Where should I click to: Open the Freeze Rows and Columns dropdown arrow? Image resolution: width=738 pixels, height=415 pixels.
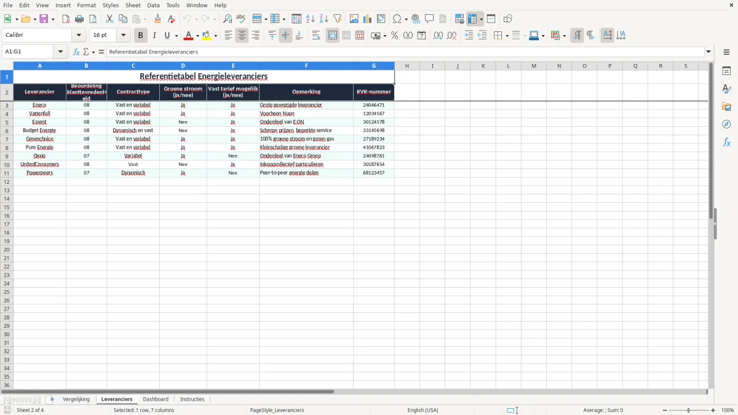click(481, 19)
